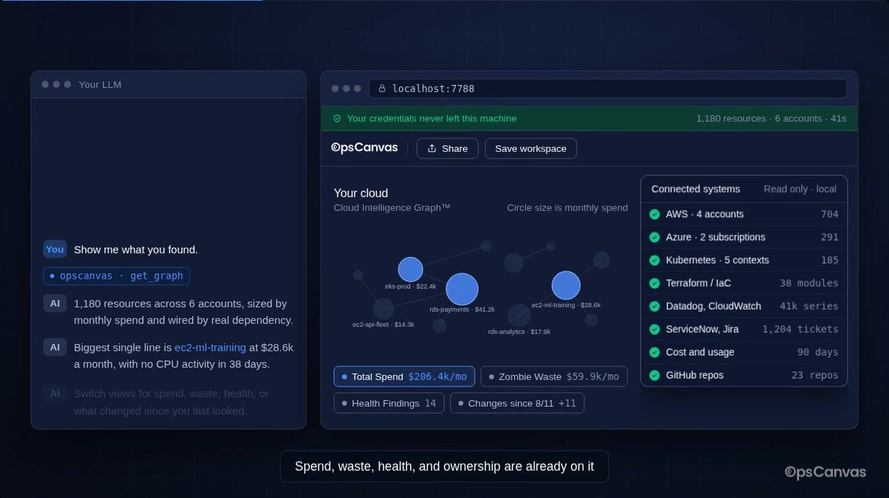Click the green check beside GitHub repos
The width and height of the screenshot is (889, 498).
pos(655,375)
